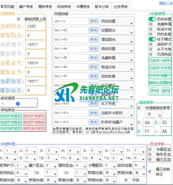Viewport: 173px width, 185px height.
Task: Disable 自由放置 quick-use toggle
Action: [152, 19]
